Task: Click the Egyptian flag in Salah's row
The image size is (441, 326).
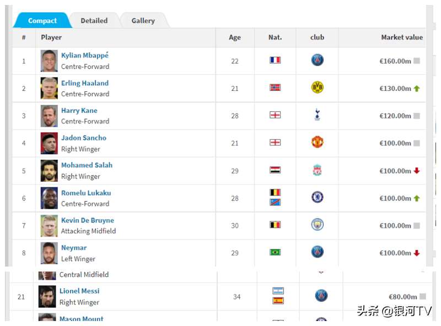Action: [x=275, y=170]
